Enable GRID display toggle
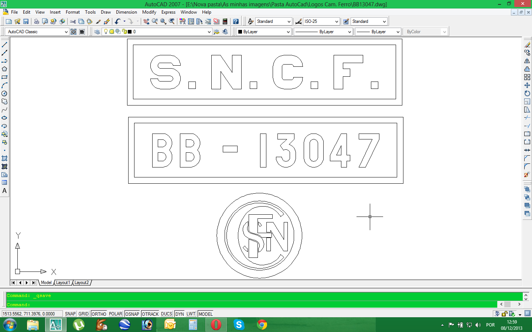The image size is (532, 332). (83, 314)
